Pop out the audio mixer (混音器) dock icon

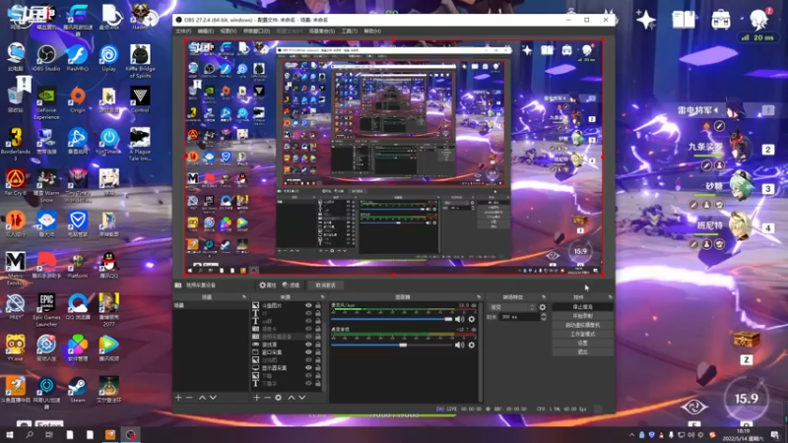coord(479,297)
